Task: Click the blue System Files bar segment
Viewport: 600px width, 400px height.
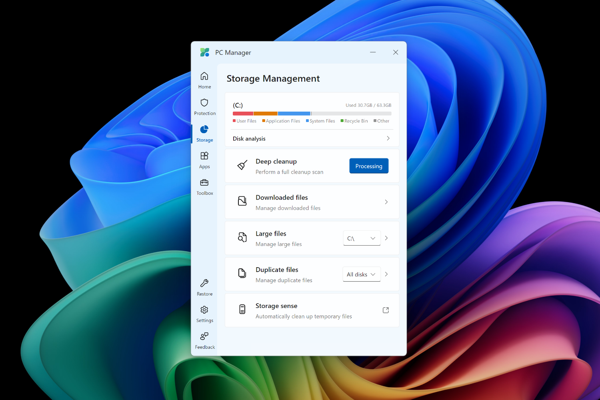Action: click(x=294, y=114)
